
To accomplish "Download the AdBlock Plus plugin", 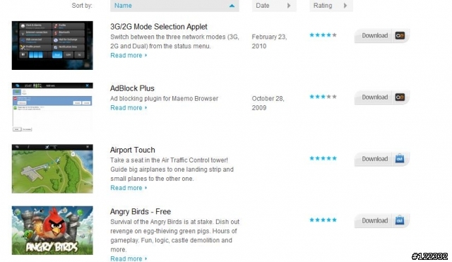I will click(x=375, y=97).
